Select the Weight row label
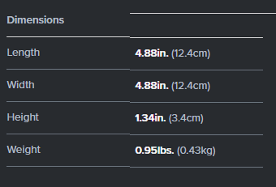 24,150
